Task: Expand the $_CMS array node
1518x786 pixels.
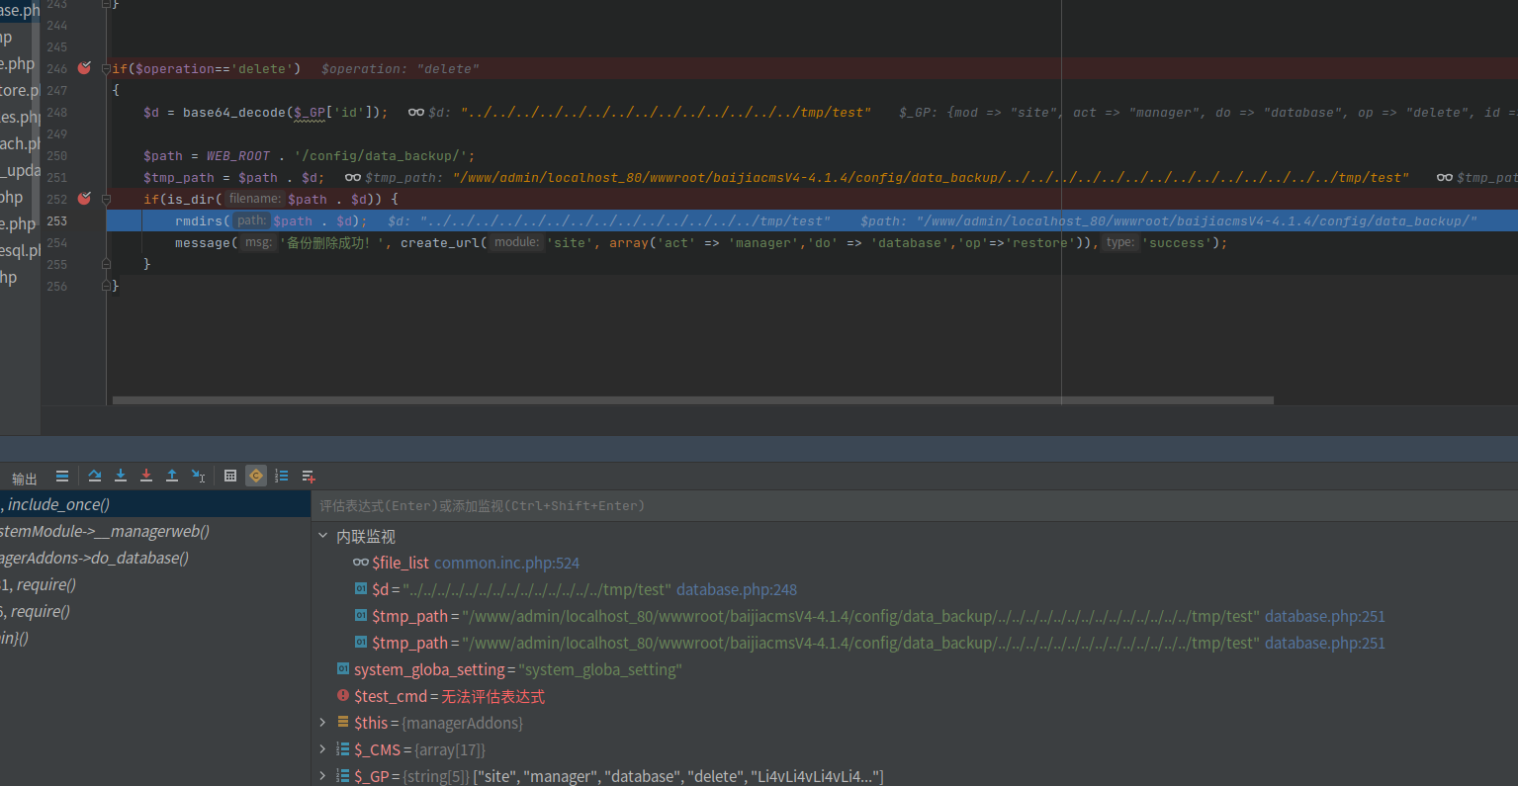Action: [322, 749]
